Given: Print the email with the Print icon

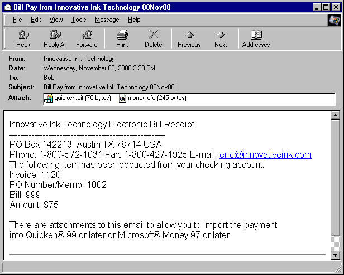Looking at the screenshot, I should point(122,39).
